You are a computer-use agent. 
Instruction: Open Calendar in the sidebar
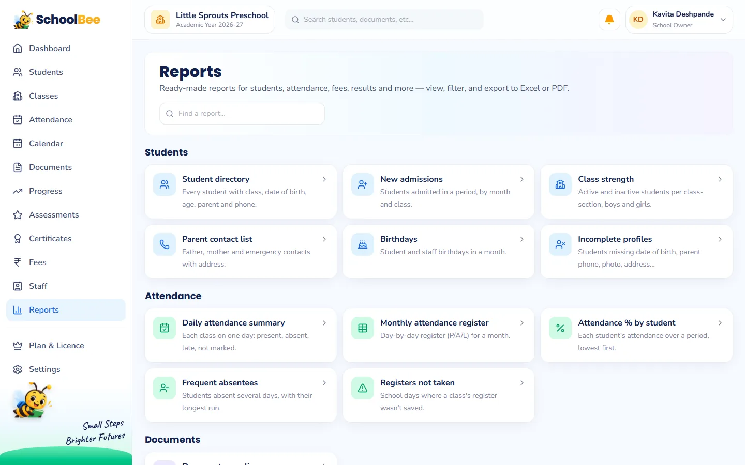point(66,144)
